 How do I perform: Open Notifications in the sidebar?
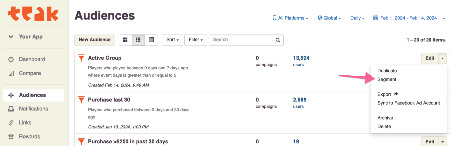33,109
